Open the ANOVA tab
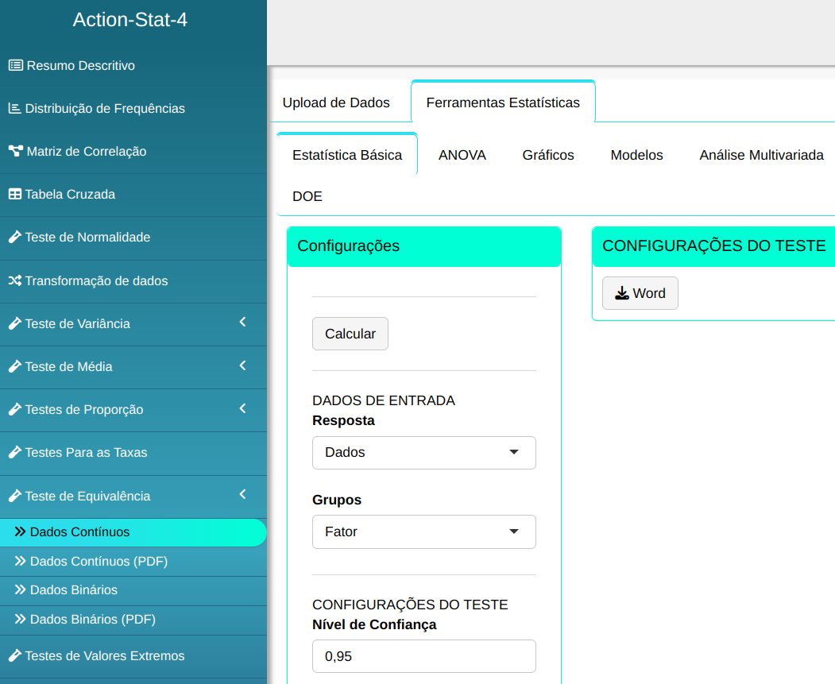This screenshot has width=835, height=684. click(462, 156)
